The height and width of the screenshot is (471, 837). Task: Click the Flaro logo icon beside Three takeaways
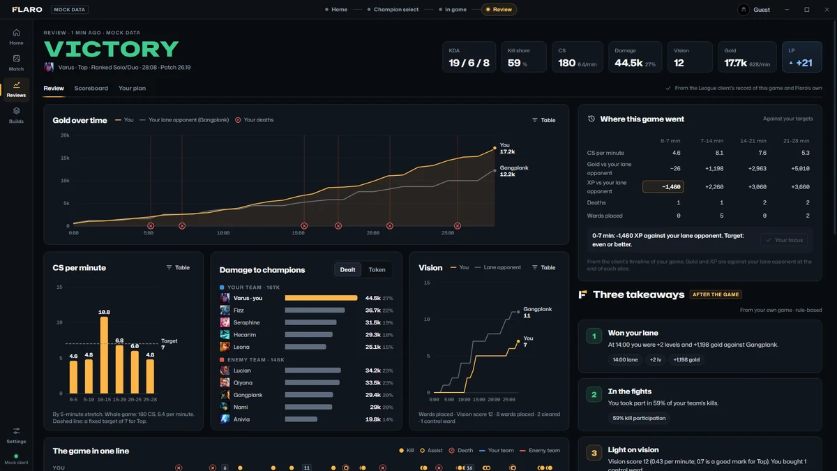[x=582, y=294]
